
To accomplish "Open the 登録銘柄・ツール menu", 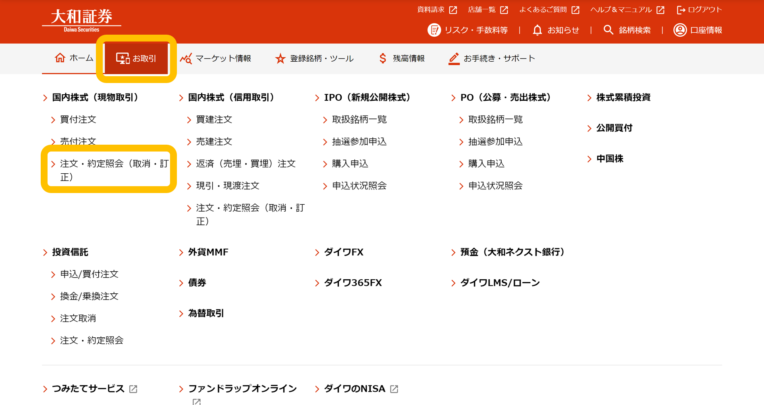I will (314, 58).
